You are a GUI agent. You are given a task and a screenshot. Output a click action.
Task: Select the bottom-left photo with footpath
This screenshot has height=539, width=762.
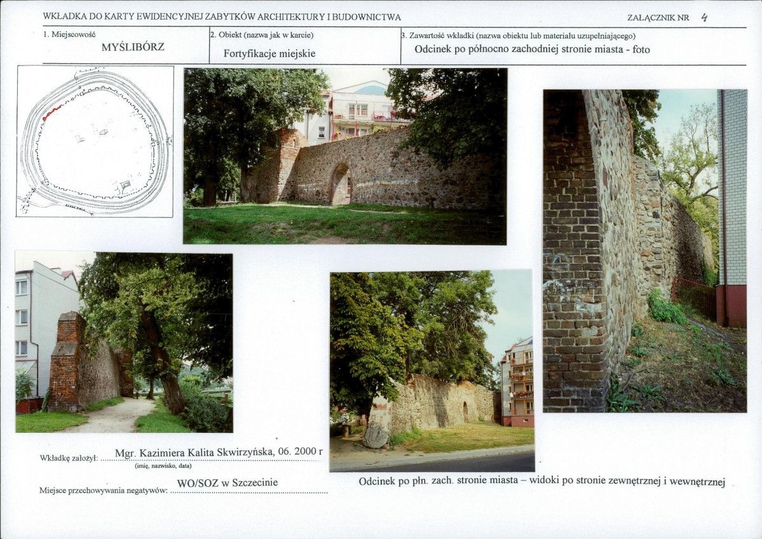pos(124,342)
